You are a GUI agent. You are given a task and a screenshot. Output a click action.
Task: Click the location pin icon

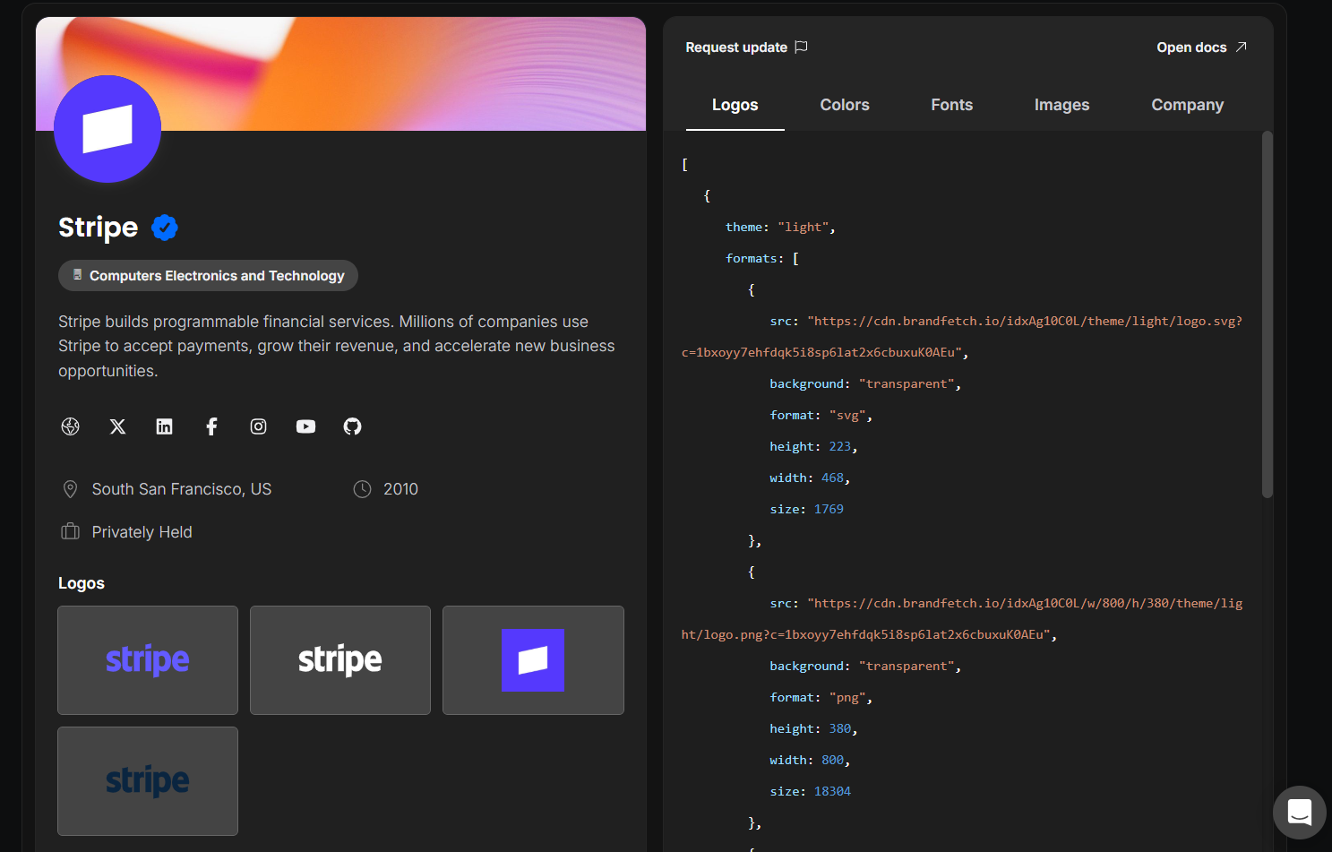pos(70,489)
